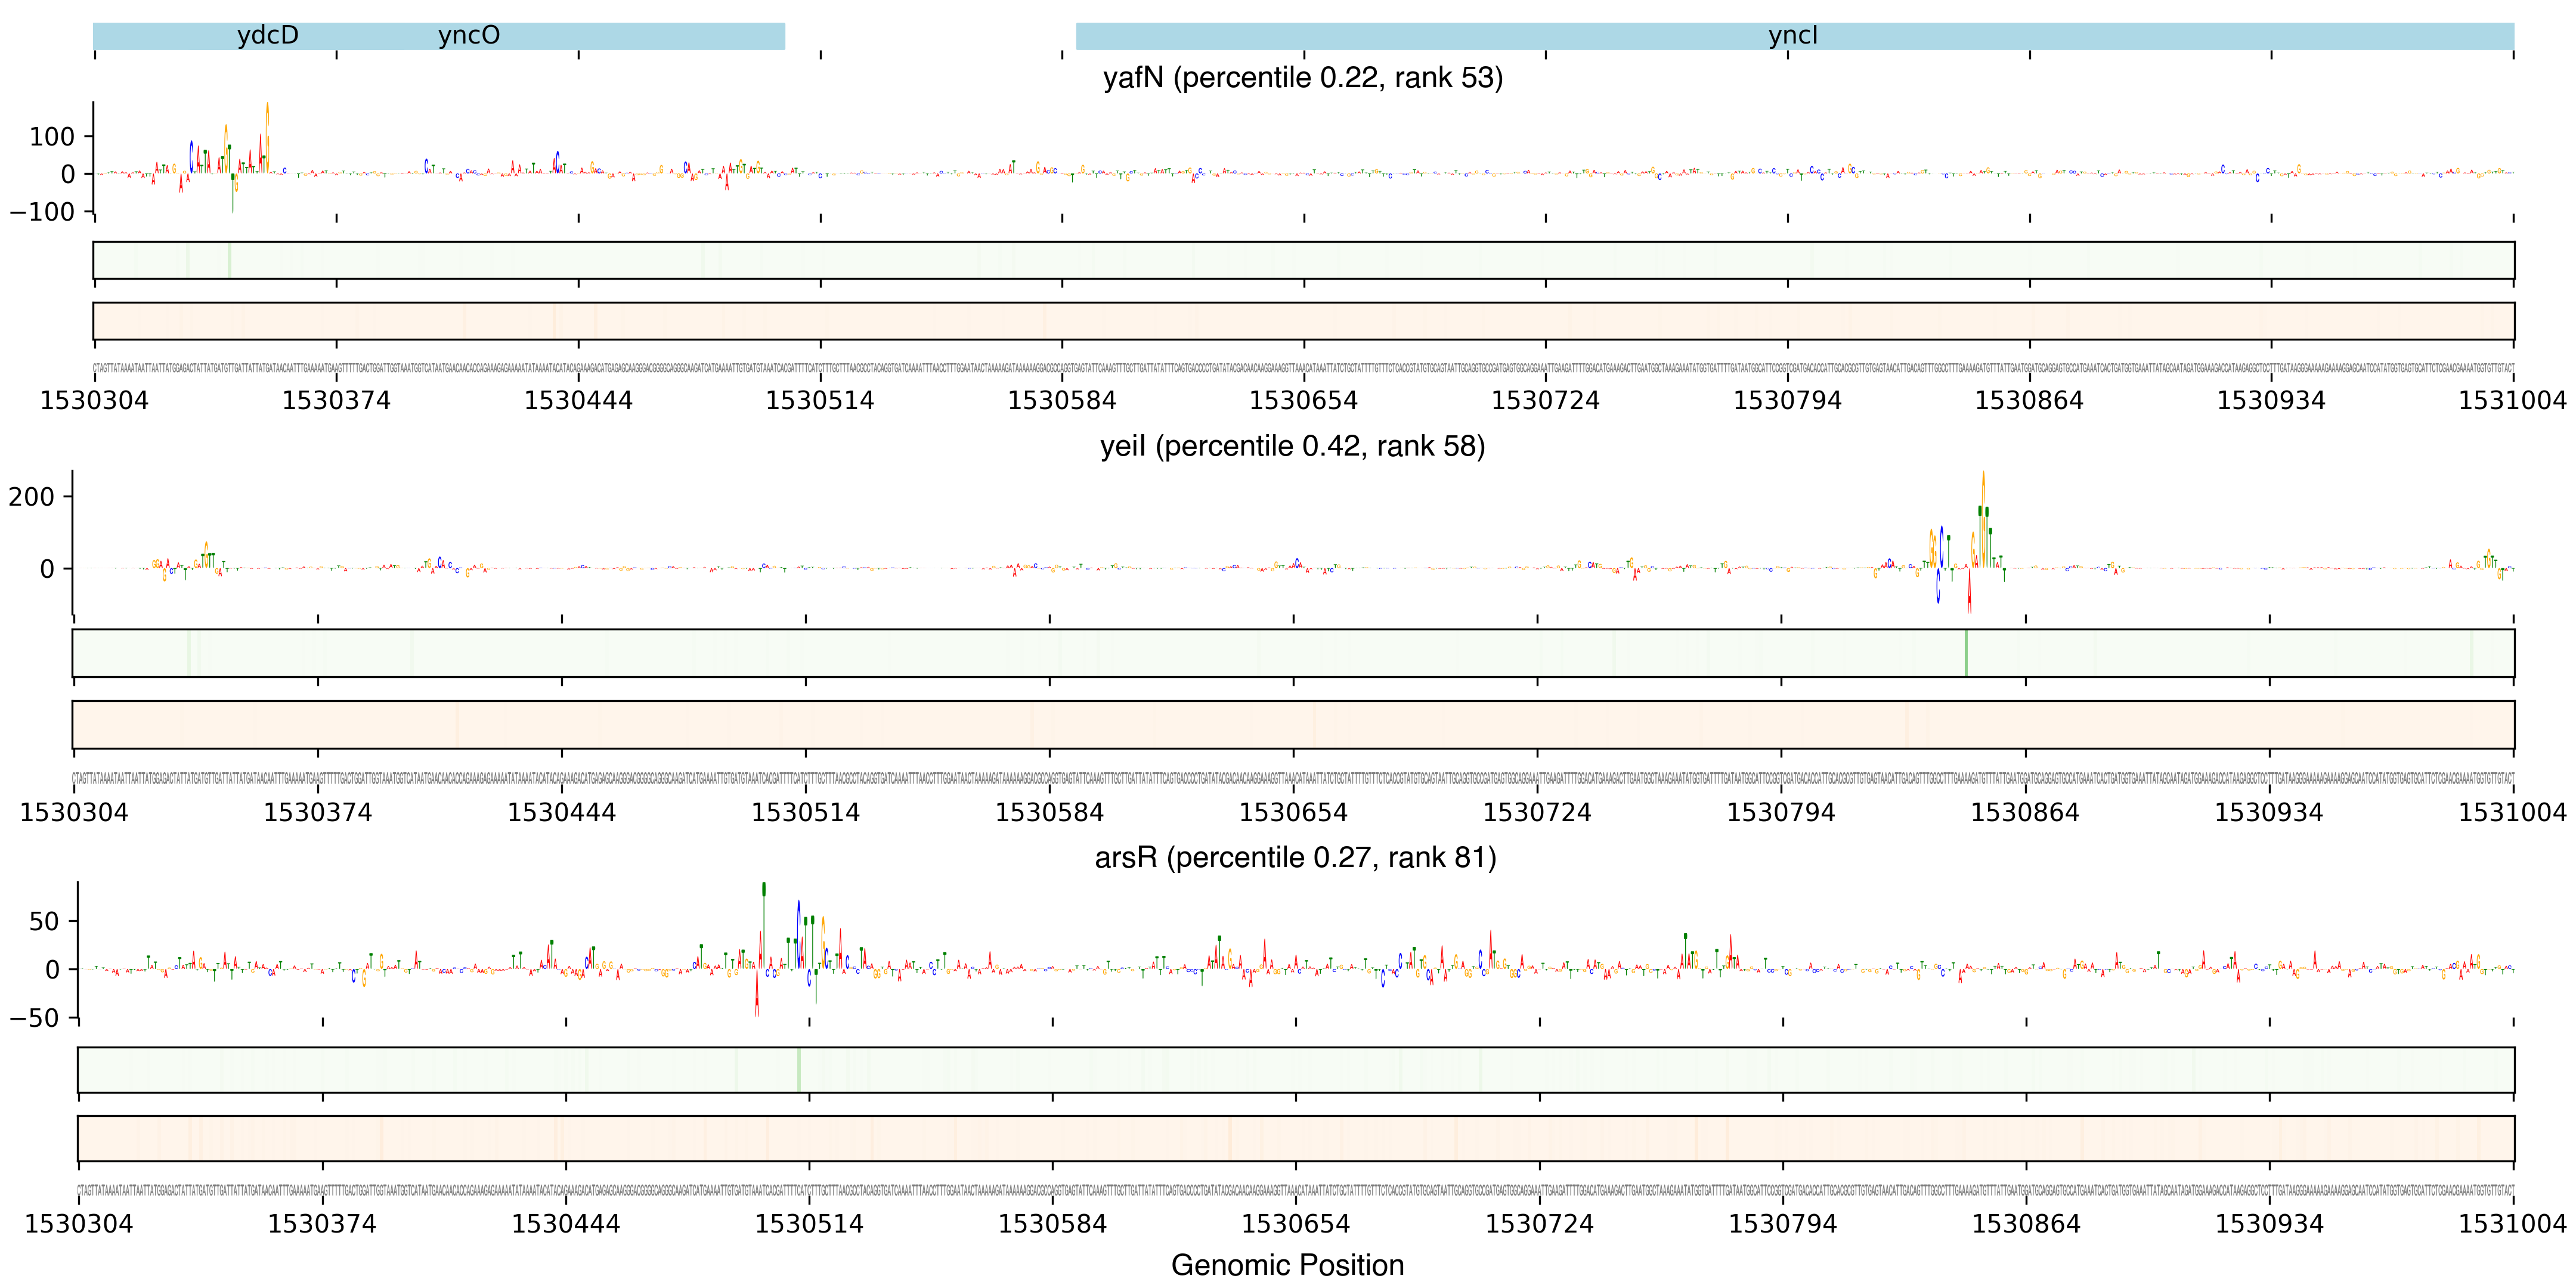Click the green stripe in arsR heatmap
The image size is (2576, 1288).
(x=799, y=1070)
